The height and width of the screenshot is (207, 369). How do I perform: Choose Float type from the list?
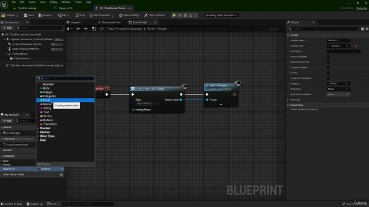(x=47, y=100)
